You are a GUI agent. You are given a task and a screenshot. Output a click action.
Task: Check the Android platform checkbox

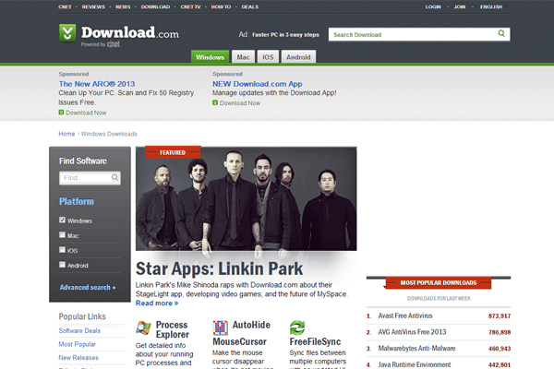click(x=62, y=265)
